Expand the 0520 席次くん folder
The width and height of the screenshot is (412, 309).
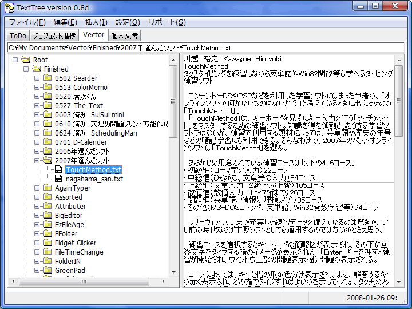click(37, 97)
